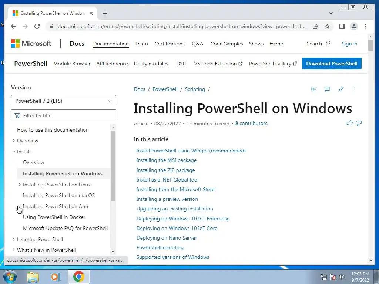The image size is (379, 284).
Task: Open Shows in top navigation
Action: (x=256, y=44)
